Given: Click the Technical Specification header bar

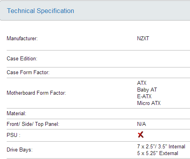Looking at the screenshot, I should pos(95,11).
